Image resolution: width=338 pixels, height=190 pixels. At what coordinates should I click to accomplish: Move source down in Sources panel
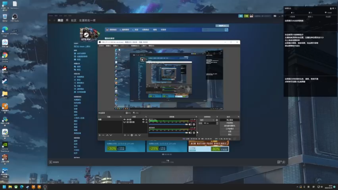coord(139,135)
